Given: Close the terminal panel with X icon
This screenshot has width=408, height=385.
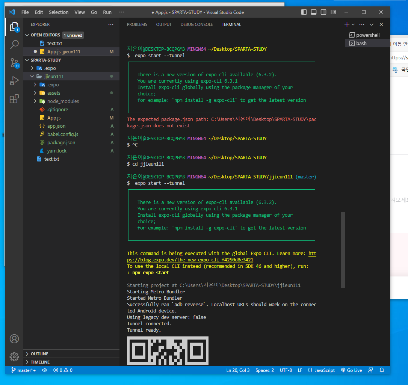Looking at the screenshot, I should click(381, 24).
